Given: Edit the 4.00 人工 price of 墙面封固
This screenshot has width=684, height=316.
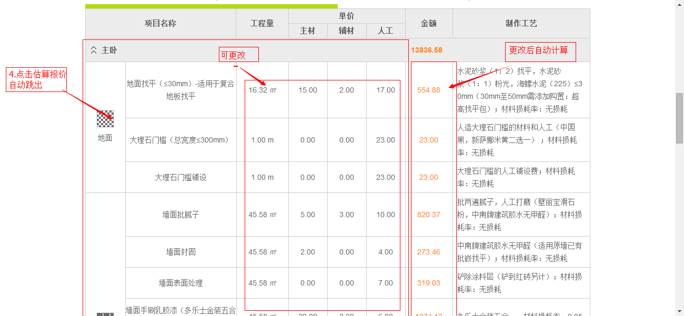Looking at the screenshot, I should pyautogui.click(x=386, y=252).
